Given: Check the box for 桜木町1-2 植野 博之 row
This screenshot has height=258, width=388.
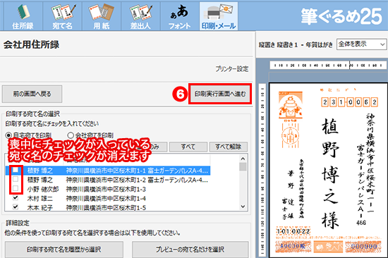Looking at the screenshot, I should click(x=16, y=179).
